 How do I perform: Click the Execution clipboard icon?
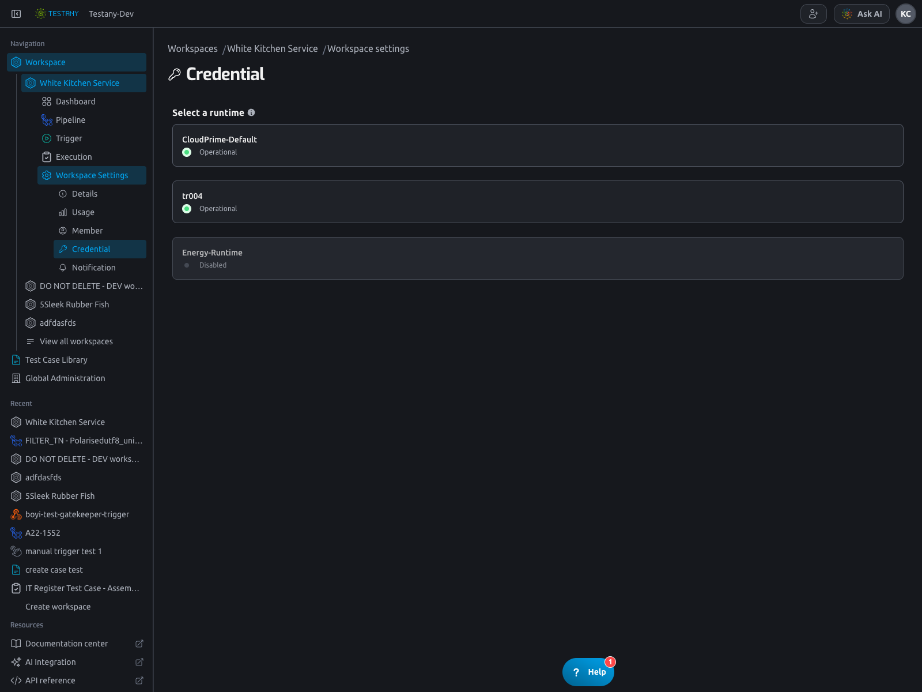pos(47,157)
